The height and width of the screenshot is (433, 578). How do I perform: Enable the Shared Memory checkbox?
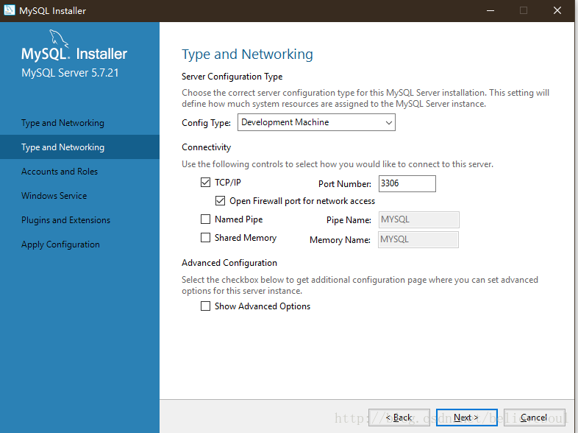click(205, 237)
